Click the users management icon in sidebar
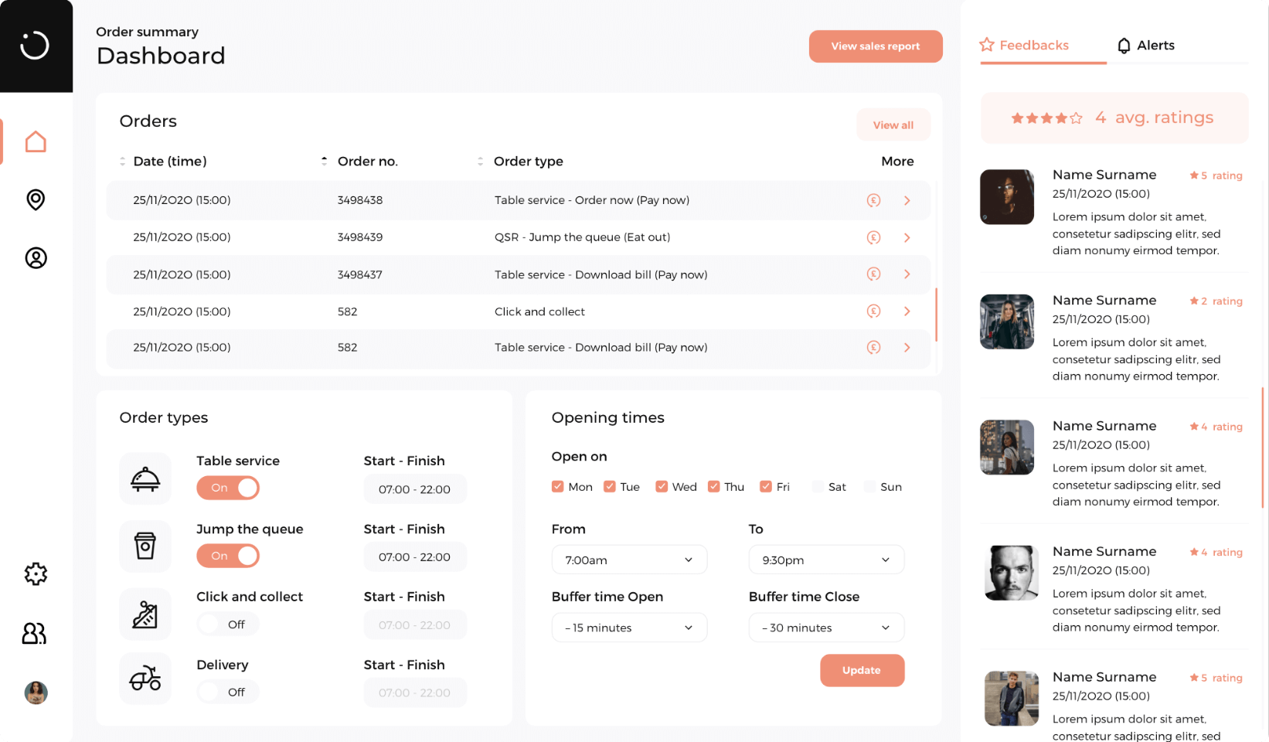 pos(36,633)
